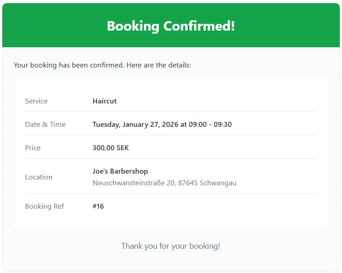The image size is (342, 273).
Task: Click the Tuesday, January 27, 2026 date text
Action: (135, 124)
